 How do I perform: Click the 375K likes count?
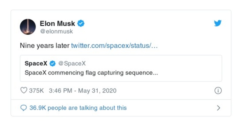[x=36, y=91]
